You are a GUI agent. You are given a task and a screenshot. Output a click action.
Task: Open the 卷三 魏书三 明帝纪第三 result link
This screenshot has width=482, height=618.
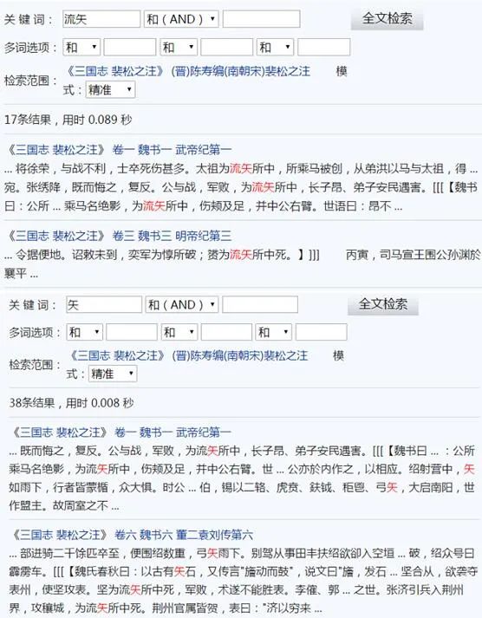pyautogui.click(x=173, y=236)
